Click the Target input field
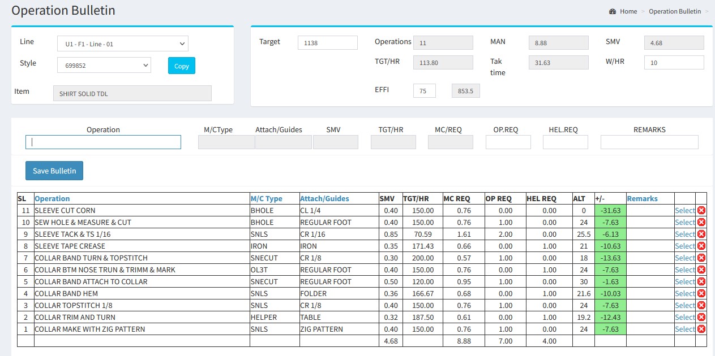The height and width of the screenshot is (356, 715). pyautogui.click(x=327, y=43)
